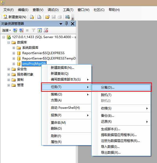Choose 删除(D) from context menu
157x163 pixels.
tap(66, 129)
